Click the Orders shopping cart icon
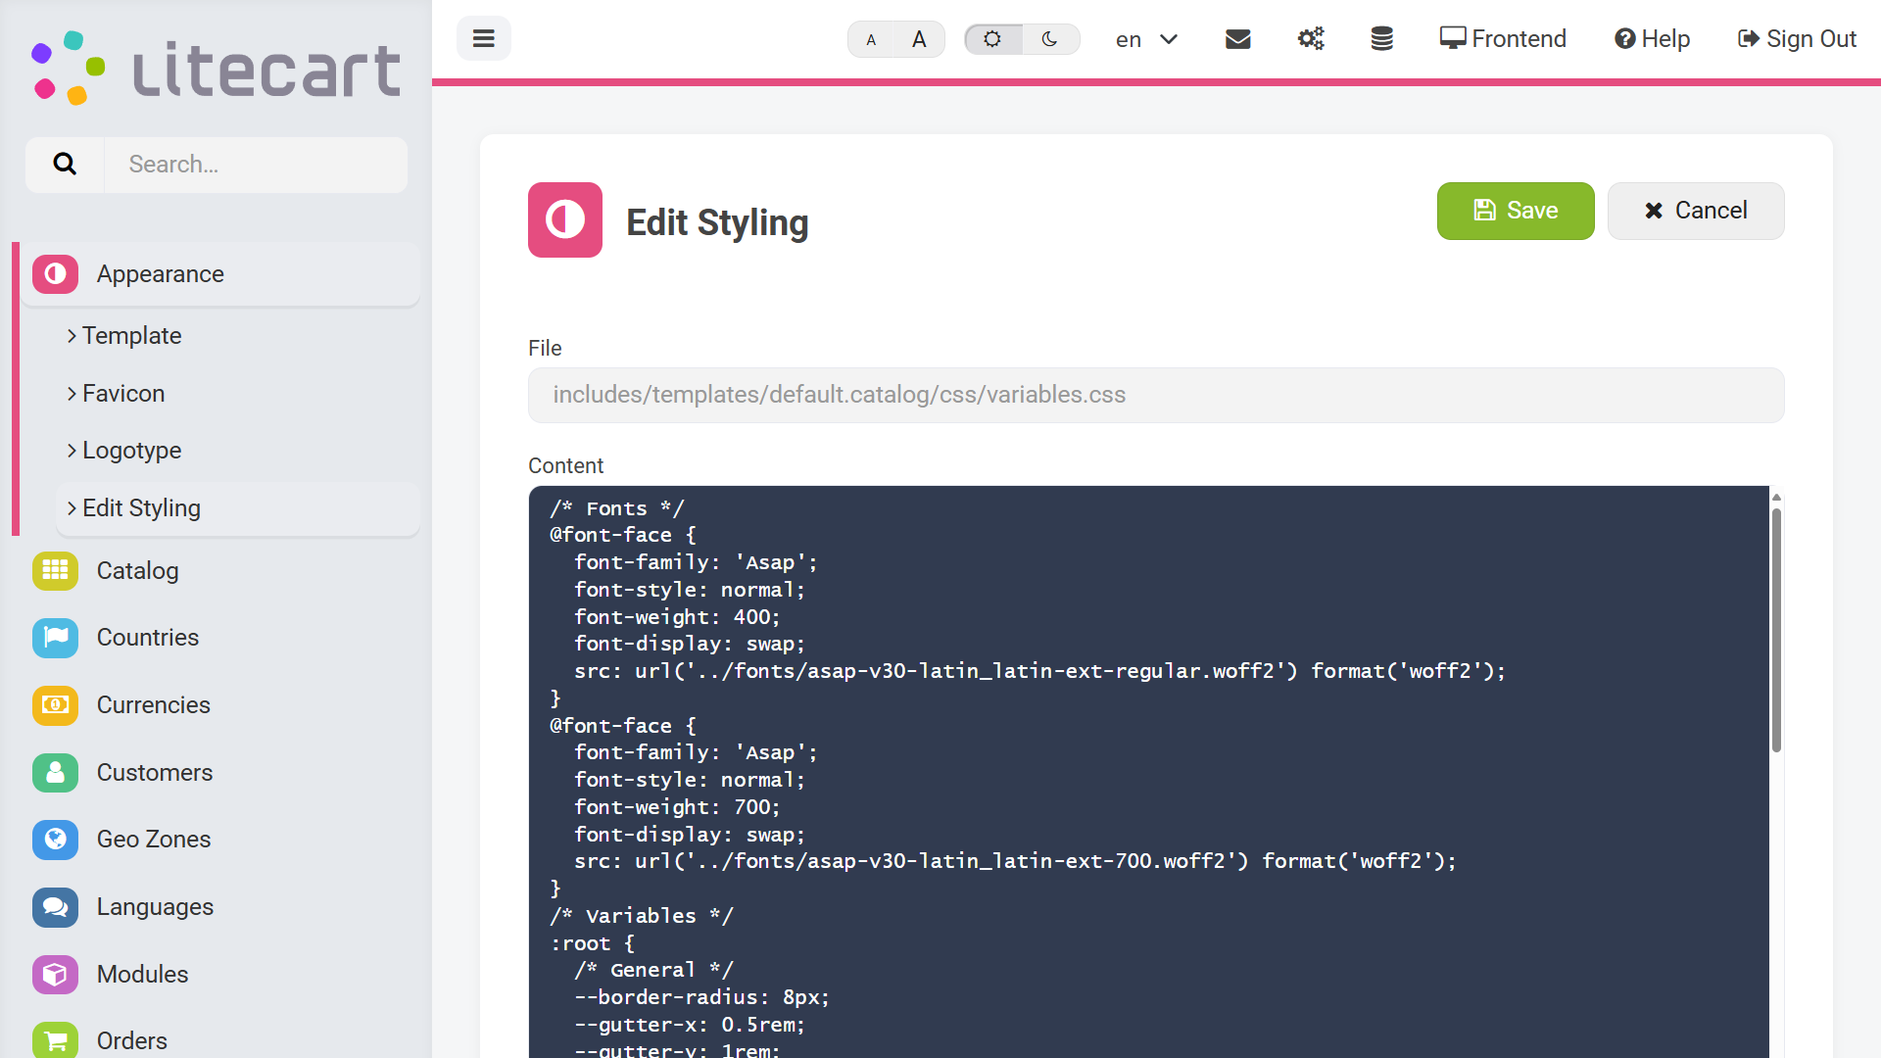1881x1058 pixels. (55, 1040)
